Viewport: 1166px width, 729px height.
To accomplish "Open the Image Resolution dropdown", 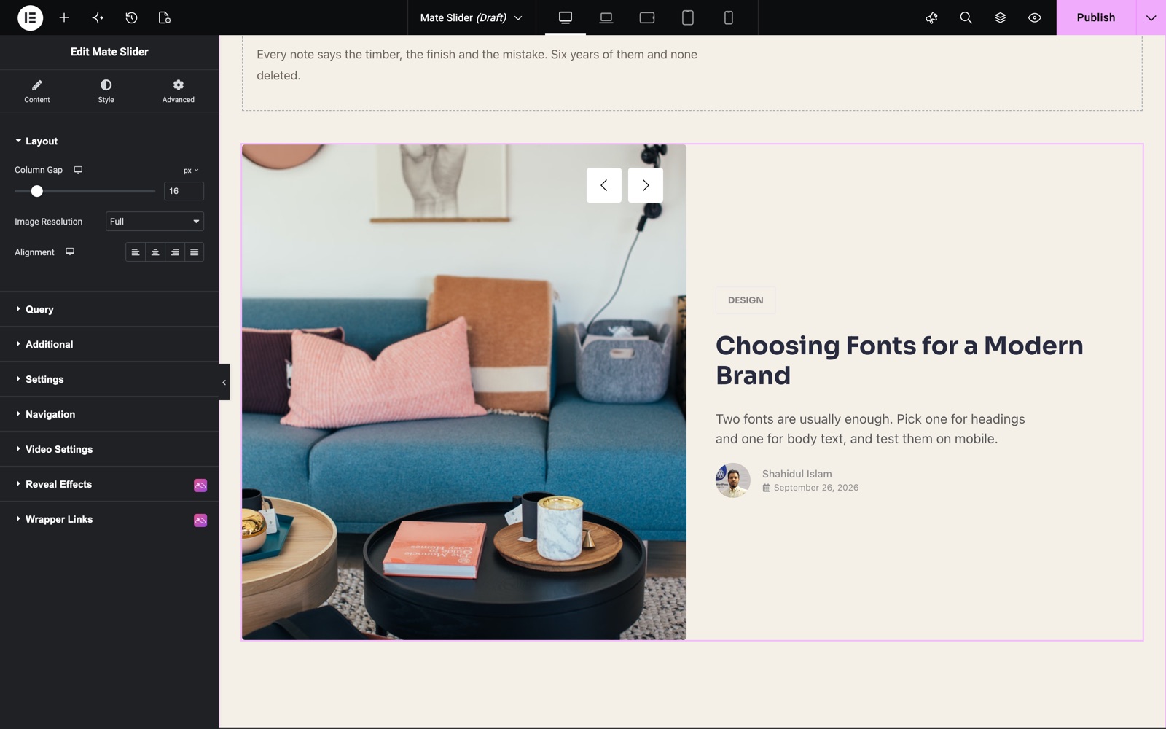I will [x=154, y=222].
